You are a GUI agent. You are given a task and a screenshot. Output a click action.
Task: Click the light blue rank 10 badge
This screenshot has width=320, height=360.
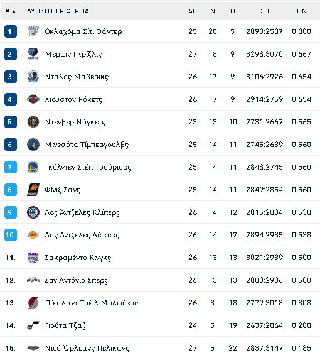pos(11,235)
